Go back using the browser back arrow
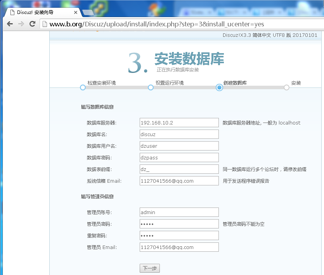The width and height of the screenshot is (324, 275). pyautogui.click(x=10, y=24)
